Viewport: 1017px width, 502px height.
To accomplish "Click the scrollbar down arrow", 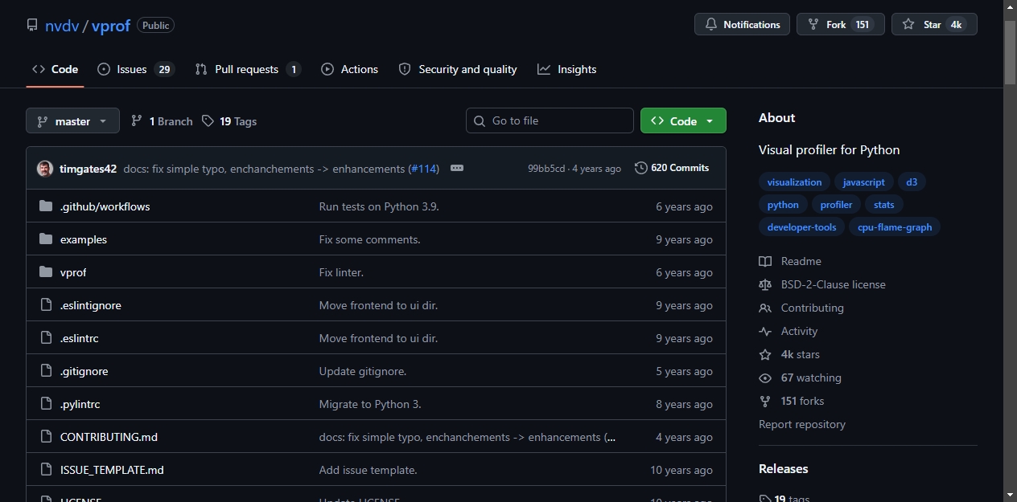I will [1011, 495].
